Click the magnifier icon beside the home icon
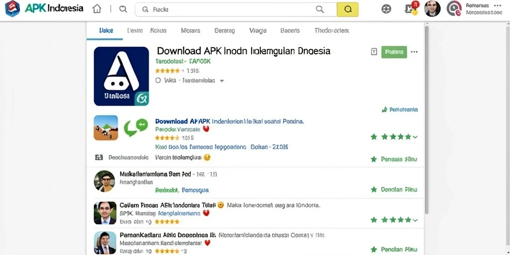The width and height of the screenshot is (510, 255). click(x=123, y=9)
